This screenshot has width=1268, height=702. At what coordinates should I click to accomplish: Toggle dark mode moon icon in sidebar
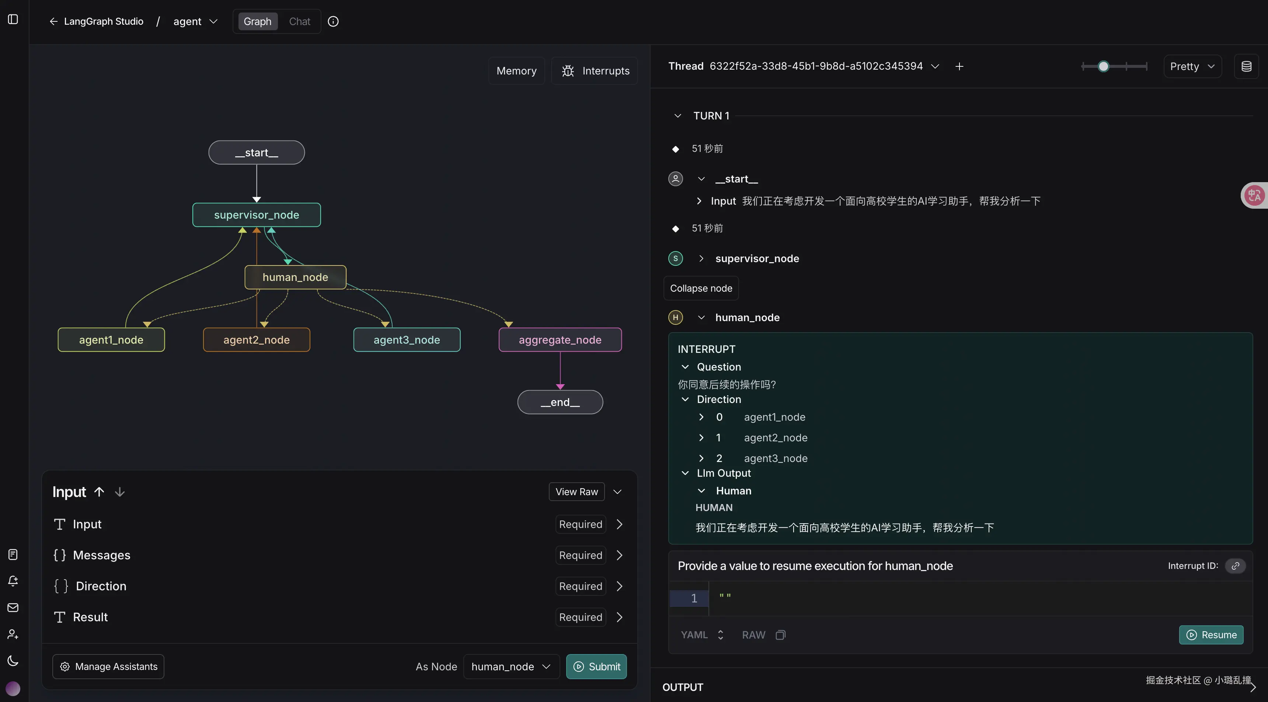tap(13, 661)
